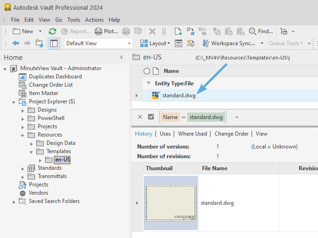Click the grayed-out Print icon

click(x=126, y=31)
